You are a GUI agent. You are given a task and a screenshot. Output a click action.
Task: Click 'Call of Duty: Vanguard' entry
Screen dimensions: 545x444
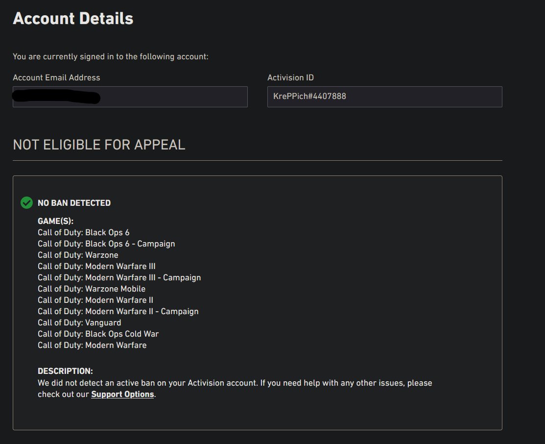pyautogui.click(x=79, y=322)
